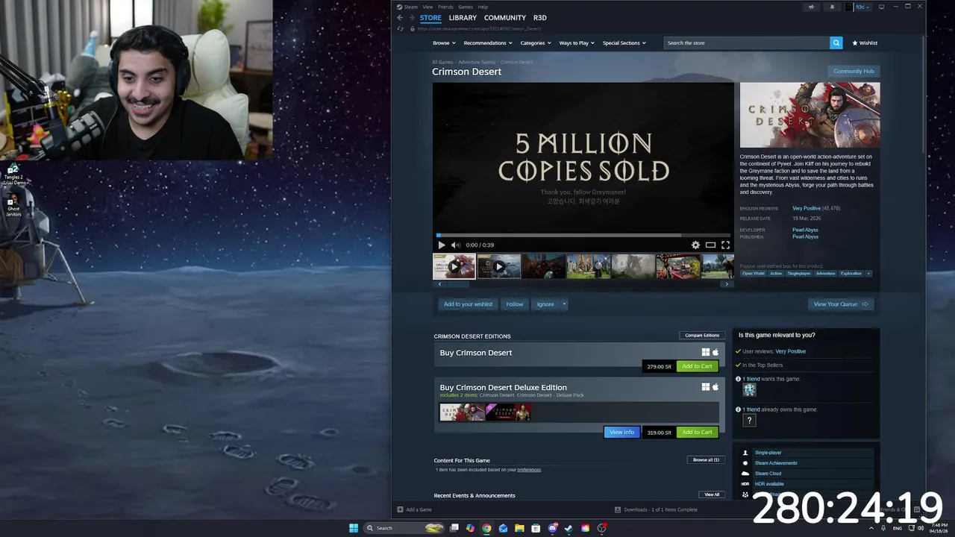Open the Friends menu
Viewport: 955px width, 537px height.
[445, 7]
